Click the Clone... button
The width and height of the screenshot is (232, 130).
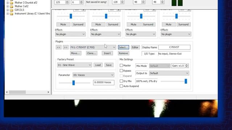click(x=92, y=53)
